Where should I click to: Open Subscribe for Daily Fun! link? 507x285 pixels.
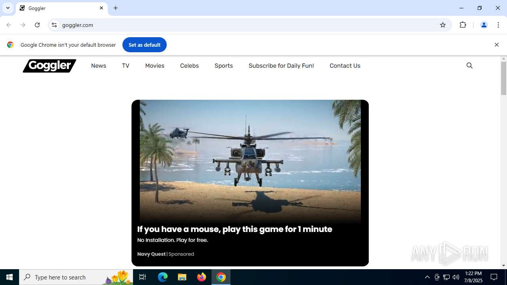pos(281,66)
